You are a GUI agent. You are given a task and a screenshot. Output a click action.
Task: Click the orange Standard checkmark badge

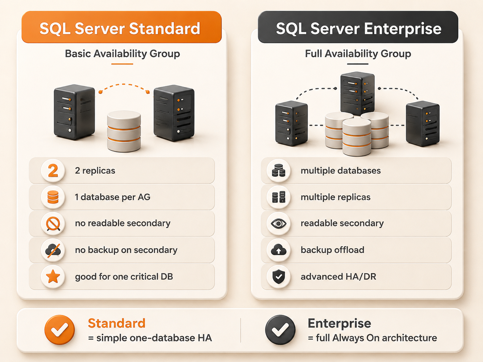click(59, 330)
